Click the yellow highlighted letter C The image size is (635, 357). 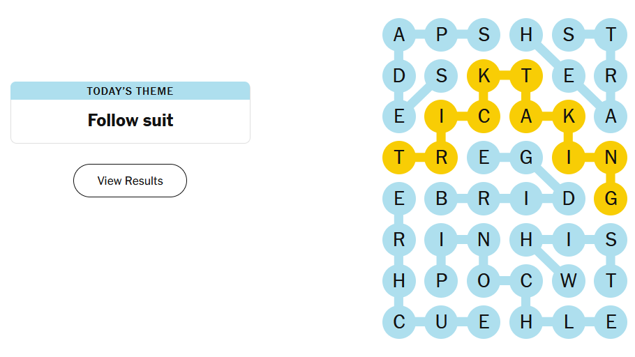pyautogui.click(x=484, y=116)
